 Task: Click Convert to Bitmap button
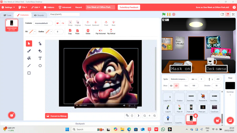(x=57, y=116)
